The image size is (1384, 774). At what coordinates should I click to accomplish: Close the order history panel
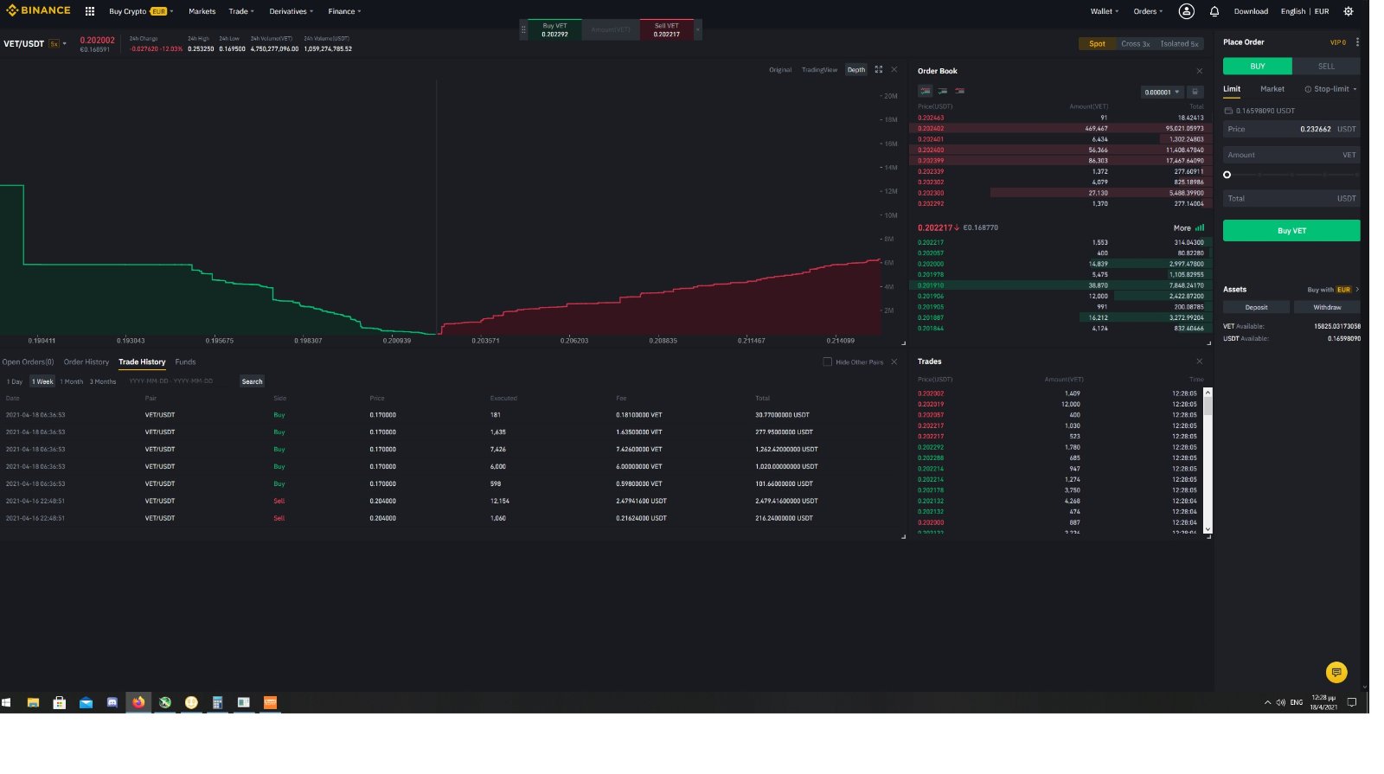point(894,361)
